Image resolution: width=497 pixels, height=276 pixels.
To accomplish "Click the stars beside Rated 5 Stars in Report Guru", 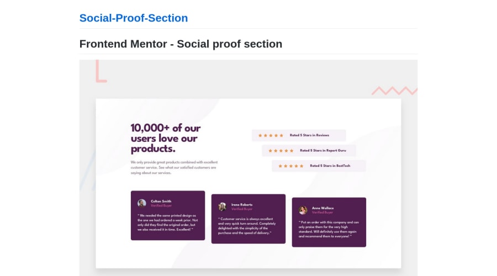I will (x=281, y=151).
